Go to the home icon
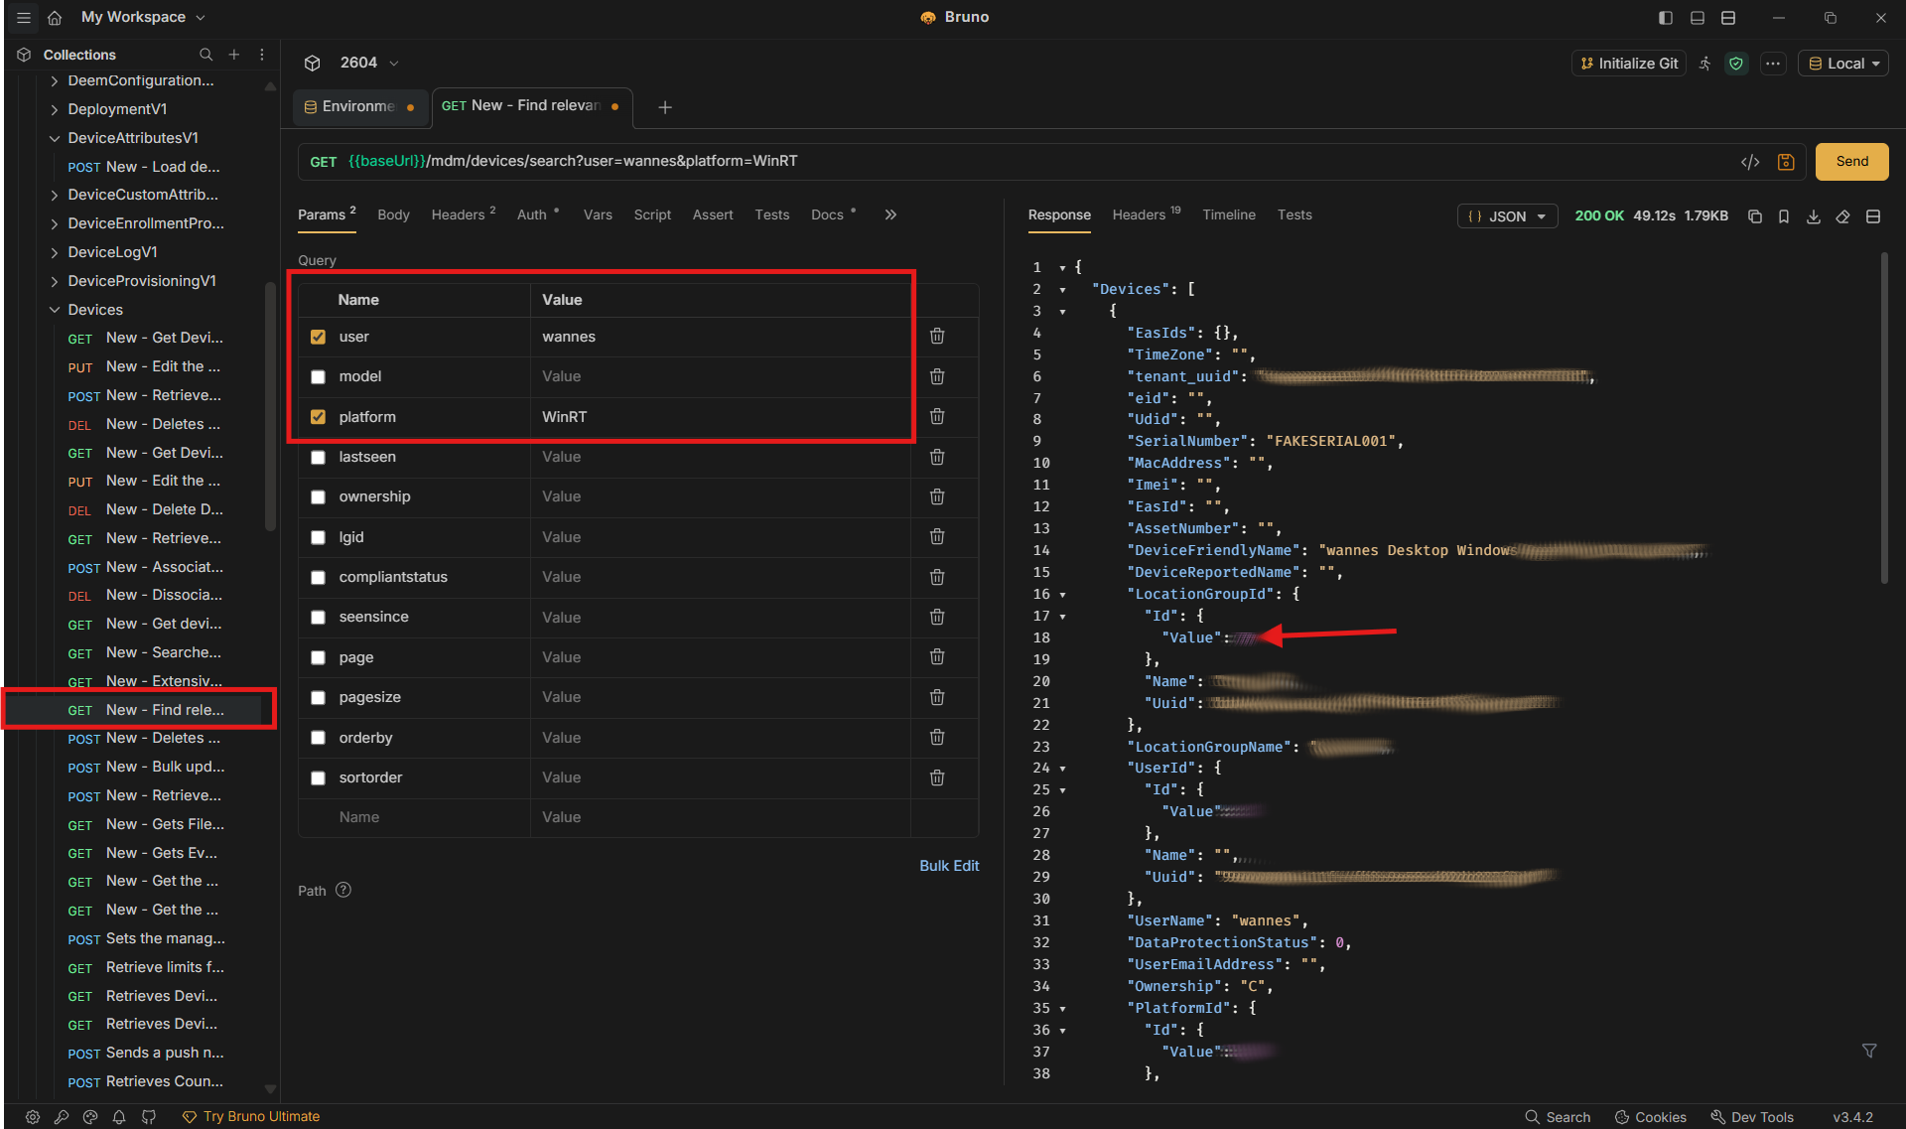 56,18
